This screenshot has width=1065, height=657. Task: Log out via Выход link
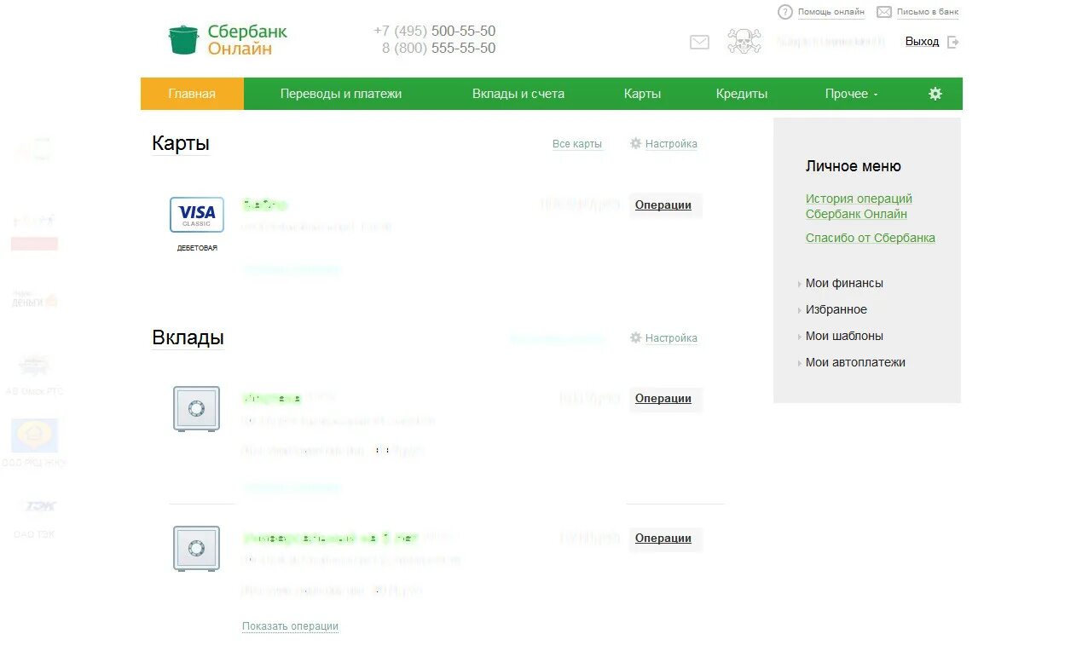(x=922, y=42)
